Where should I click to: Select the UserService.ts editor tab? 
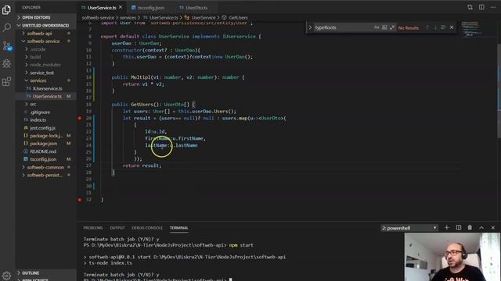[102, 7]
